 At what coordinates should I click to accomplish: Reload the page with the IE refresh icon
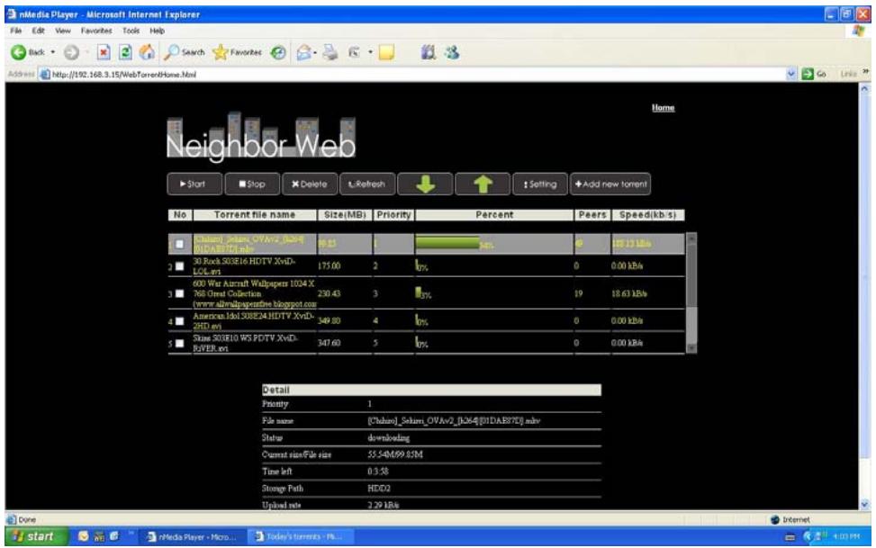125,52
